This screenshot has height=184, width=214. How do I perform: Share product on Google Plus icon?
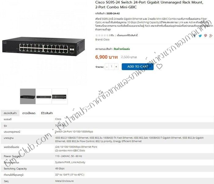tap(211, 36)
